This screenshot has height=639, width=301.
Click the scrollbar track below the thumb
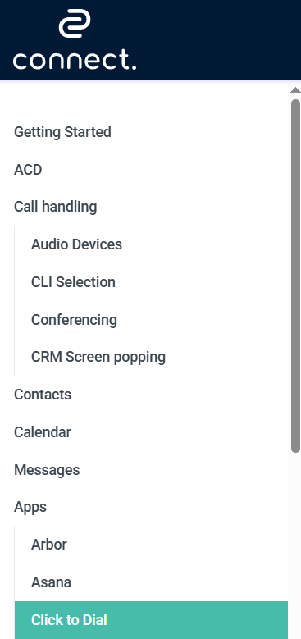pyautogui.click(x=296, y=546)
